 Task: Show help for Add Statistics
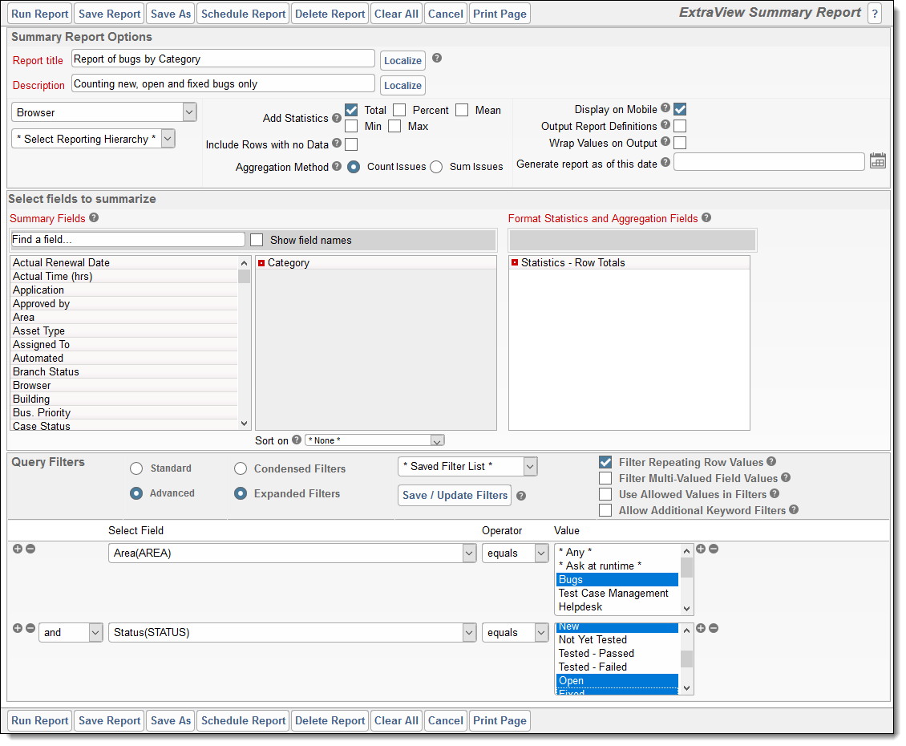pos(336,118)
